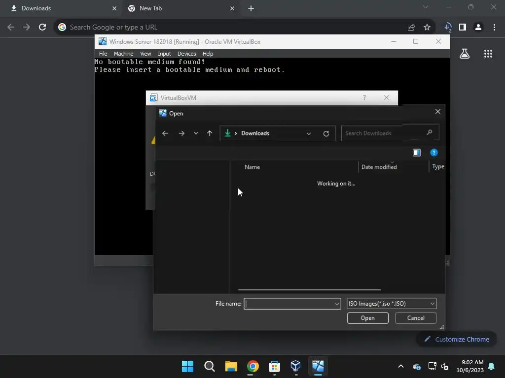Open notifications bell in taskbar

tap(492, 366)
